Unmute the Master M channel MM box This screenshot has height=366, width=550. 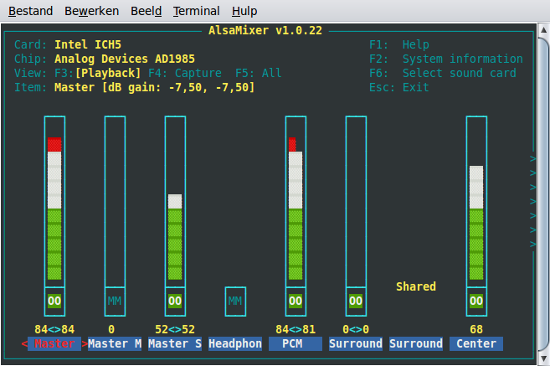tap(115, 300)
